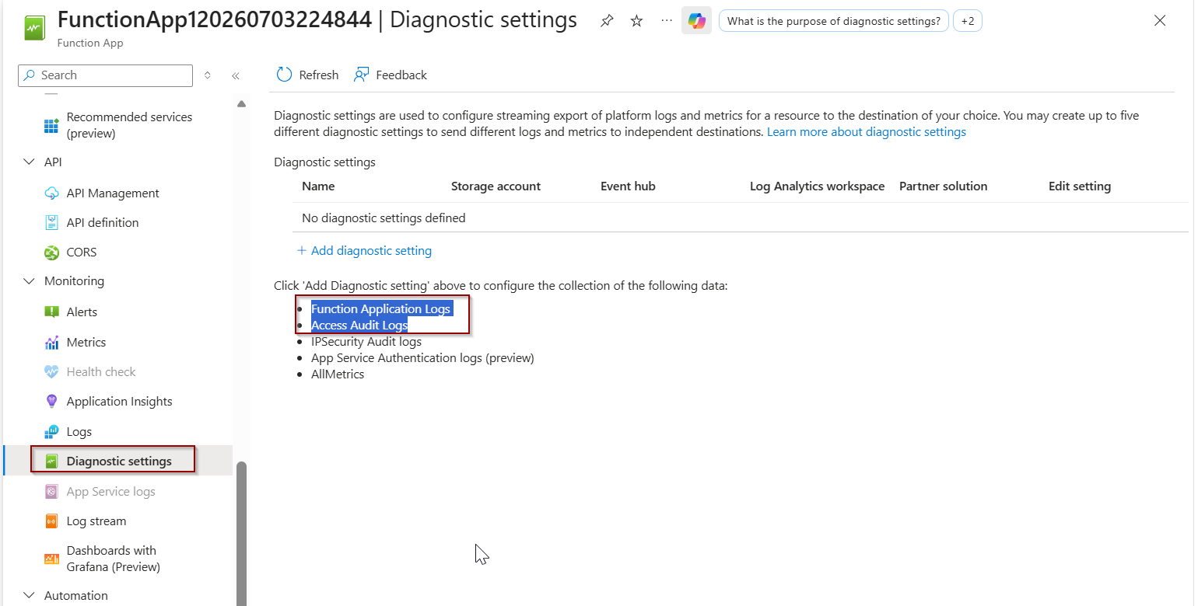Navigate to Alerts menu item

tap(82, 312)
